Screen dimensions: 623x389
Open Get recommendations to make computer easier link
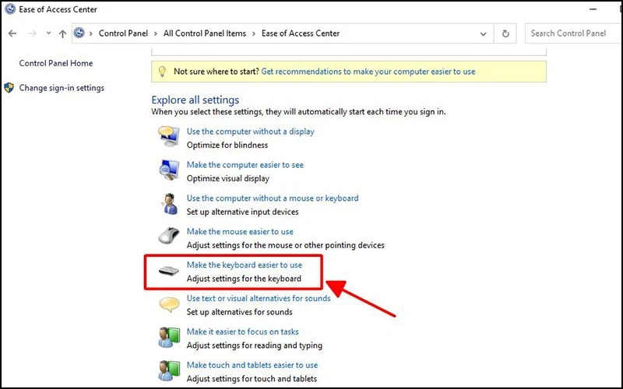[368, 72]
